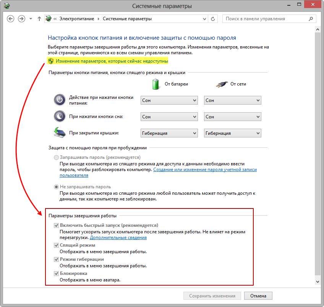Viewport: 324px width, 307px height.
Task: Open power button action dropdown when plugged in
Action: tap(232, 100)
